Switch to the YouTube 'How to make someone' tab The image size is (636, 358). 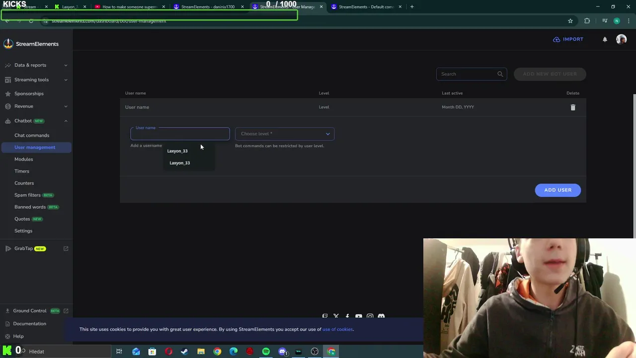coord(129,7)
